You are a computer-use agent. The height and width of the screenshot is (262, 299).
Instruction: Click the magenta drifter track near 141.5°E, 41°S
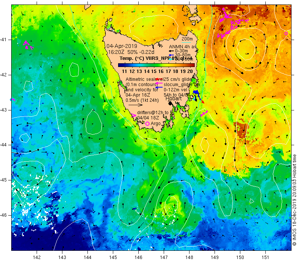tap(28, 45)
